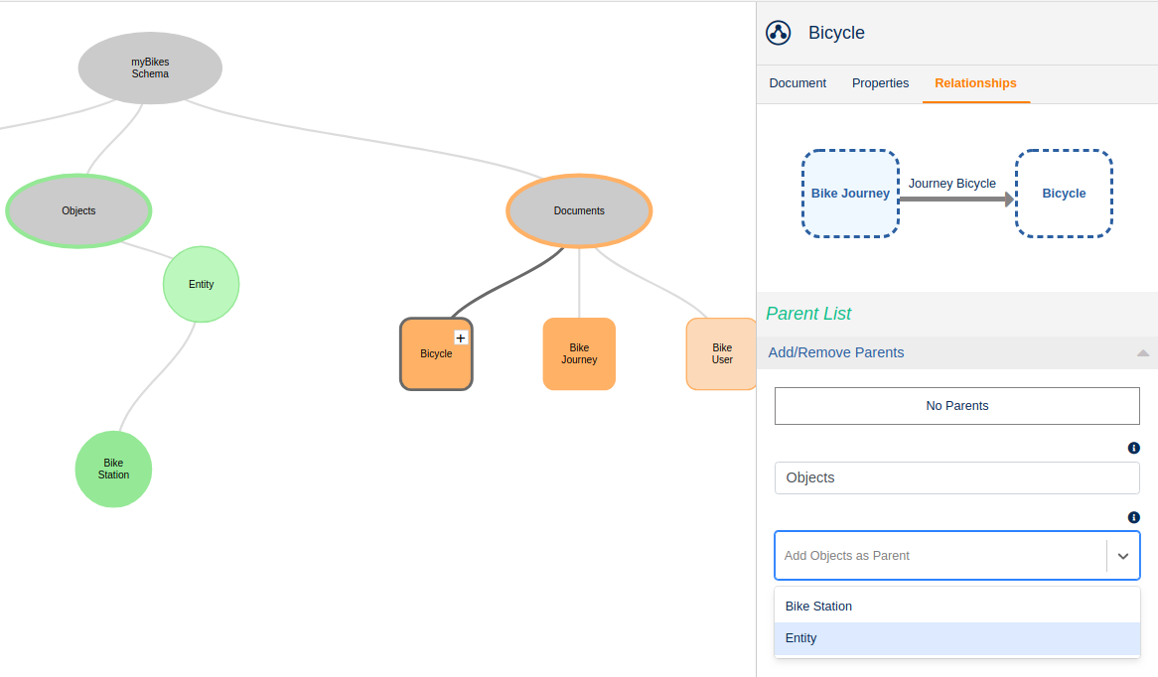This screenshot has height=677, width=1158.
Task: Collapse the Add/Remove Parents section
Action: click(1143, 352)
